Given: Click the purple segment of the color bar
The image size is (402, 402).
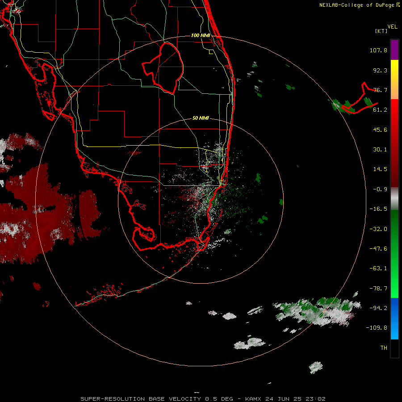Looking at the screenshot, I should [394, 50].
